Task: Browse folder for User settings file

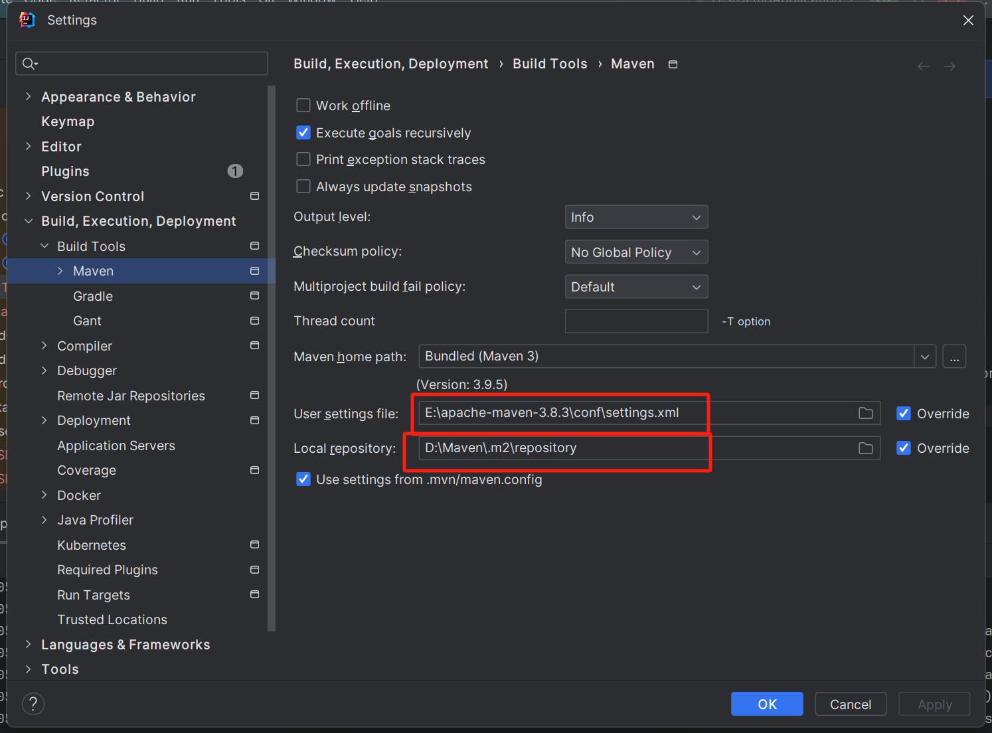Action: 866,413
